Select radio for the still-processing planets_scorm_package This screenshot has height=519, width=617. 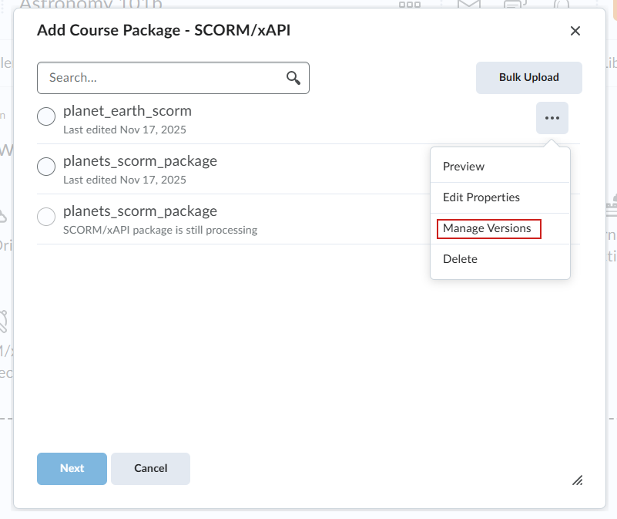coord(46,217)
